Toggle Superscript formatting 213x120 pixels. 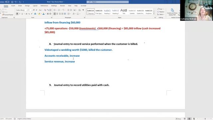pyautogui.click(x=32, y=14)
